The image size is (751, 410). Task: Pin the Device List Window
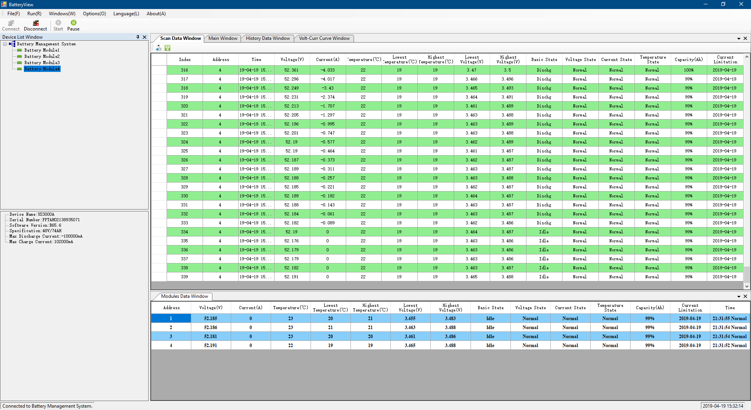point(138,37)
